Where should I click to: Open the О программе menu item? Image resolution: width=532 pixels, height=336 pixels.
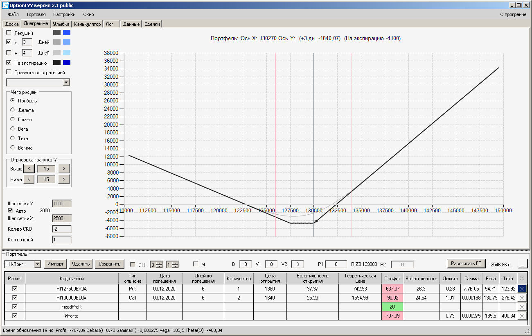click(x=513, y=14)
